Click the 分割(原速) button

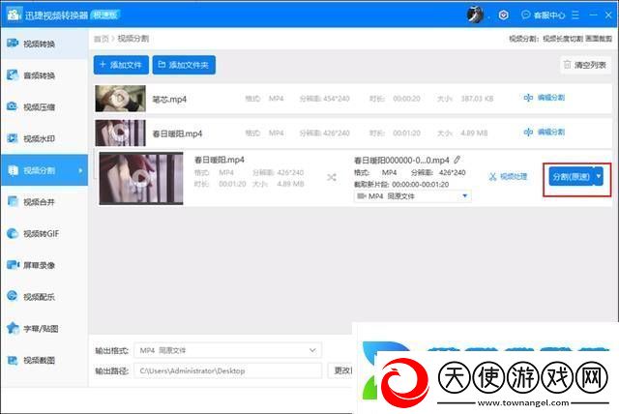tap(571, 176)
